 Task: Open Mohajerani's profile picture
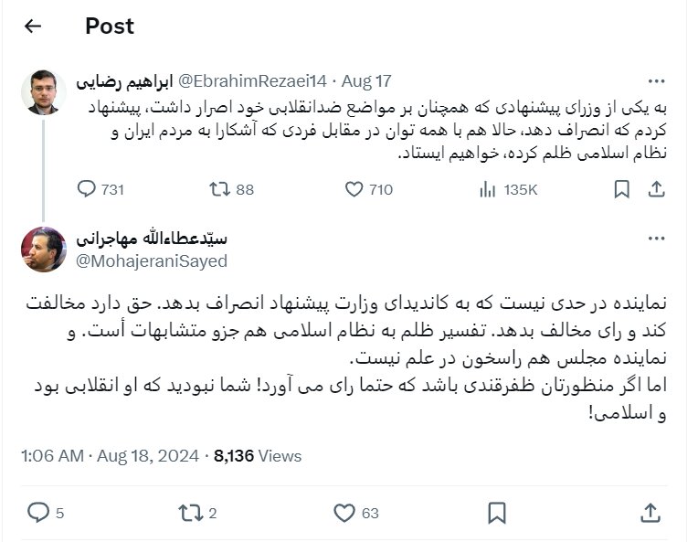(43, 249)
